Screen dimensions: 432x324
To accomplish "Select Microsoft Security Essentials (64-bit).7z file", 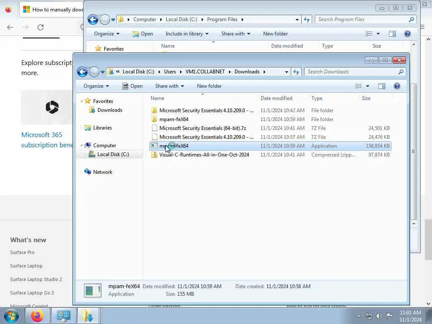I will point(202,128).
